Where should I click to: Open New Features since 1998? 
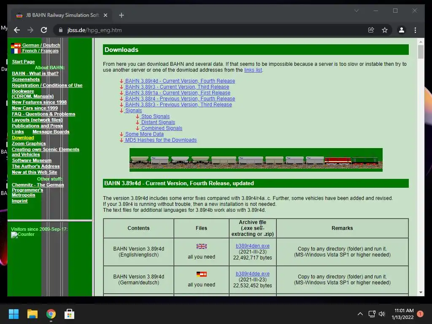coord(39,102)
